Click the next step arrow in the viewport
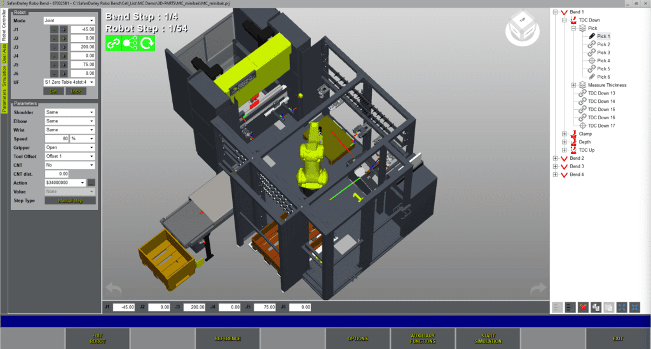Viewport: 651px width, 349px height. point(538,289)
